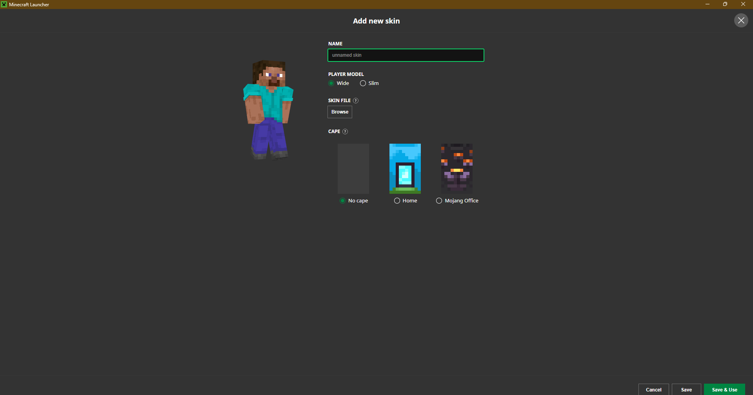This screenshot has height=395, width=753.
Task: Click the Mojang Office cape thumbnail
Action: [457, 168]
